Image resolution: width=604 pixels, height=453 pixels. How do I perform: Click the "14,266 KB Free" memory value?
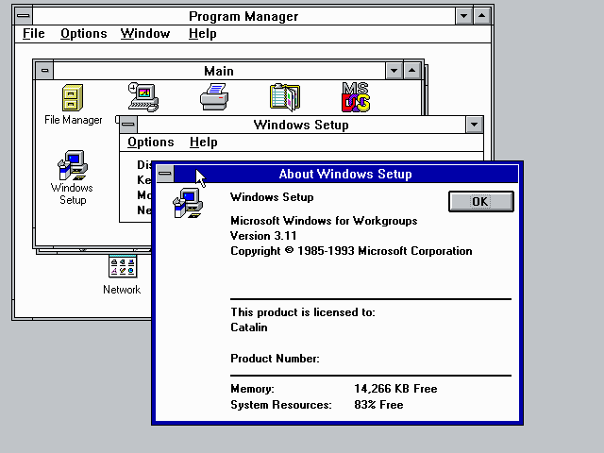pos(395,389)
